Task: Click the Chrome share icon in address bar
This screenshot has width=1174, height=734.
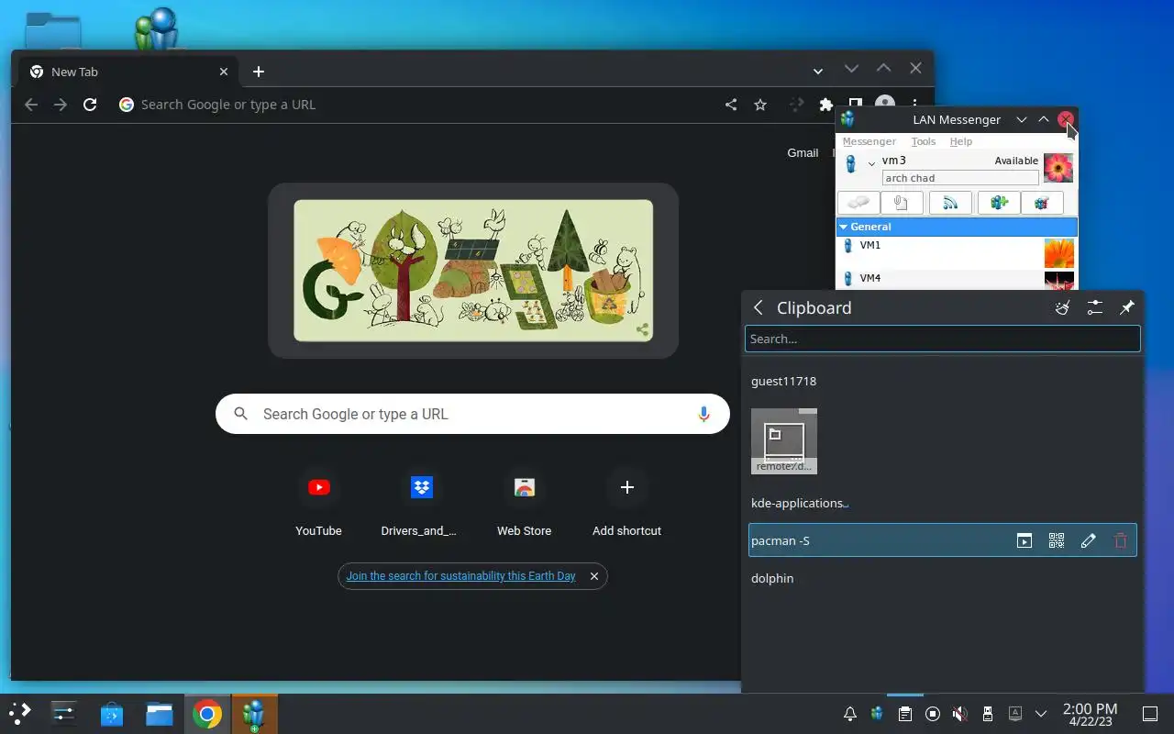Action: point(731,105)
